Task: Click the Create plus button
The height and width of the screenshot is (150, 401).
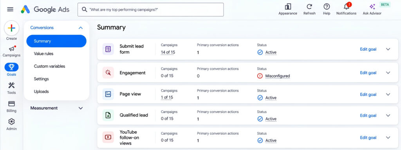Action: coord(11,28)
